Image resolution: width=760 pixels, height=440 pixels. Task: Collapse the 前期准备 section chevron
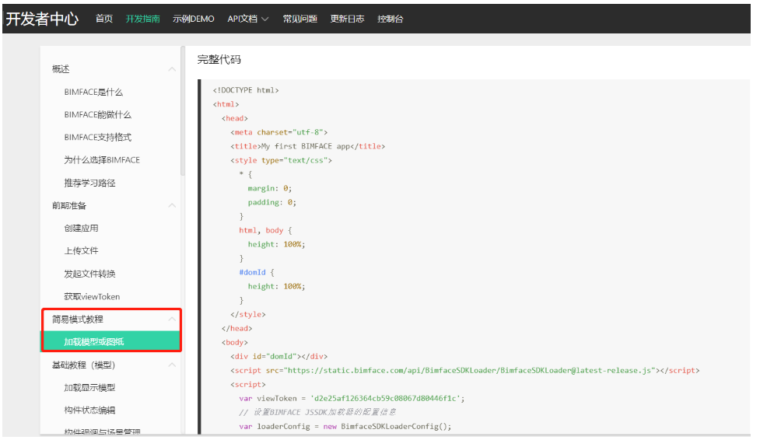172,205
